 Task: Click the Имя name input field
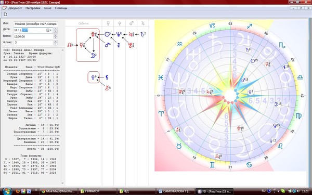point(36,24)
